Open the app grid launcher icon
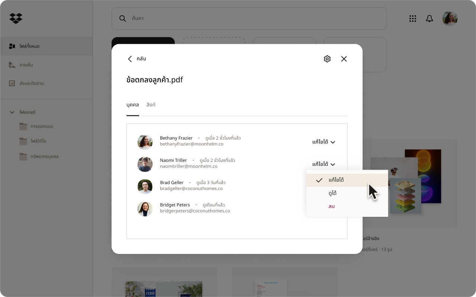 (412, 19)
